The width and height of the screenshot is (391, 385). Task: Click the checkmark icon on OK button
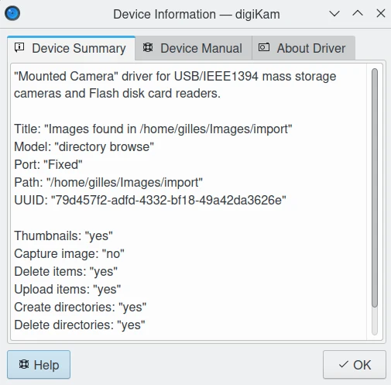(343, 365)
